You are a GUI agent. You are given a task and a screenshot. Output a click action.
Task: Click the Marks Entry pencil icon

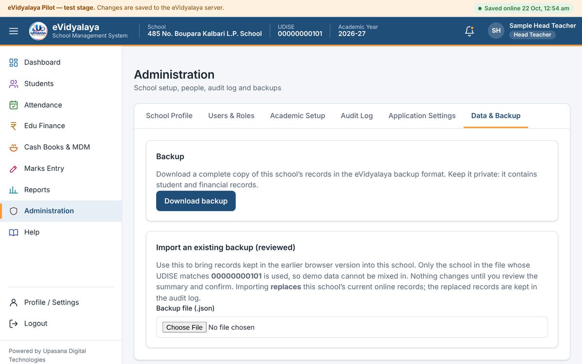(x=14, y=168)
